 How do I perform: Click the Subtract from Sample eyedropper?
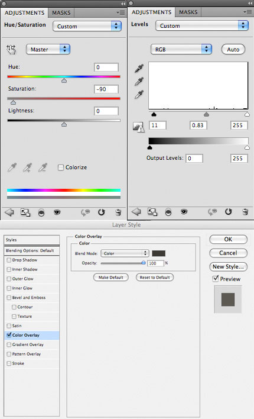(43, 167)
